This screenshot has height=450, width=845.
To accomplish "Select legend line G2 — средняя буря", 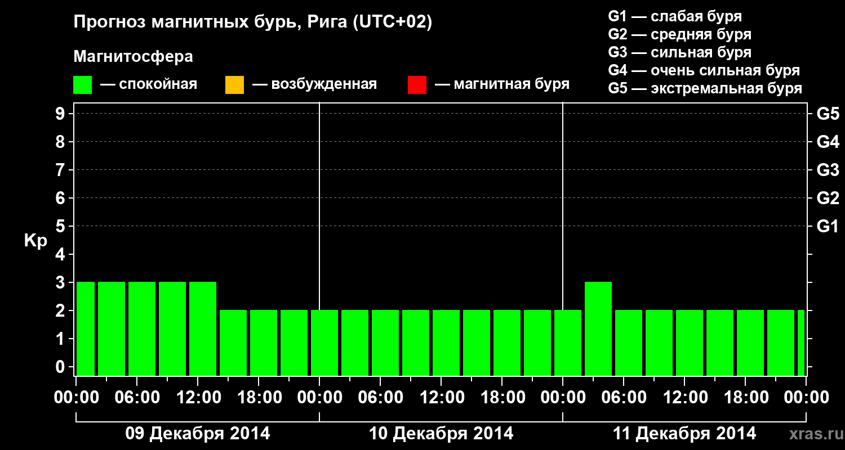I will pos(680,34).
